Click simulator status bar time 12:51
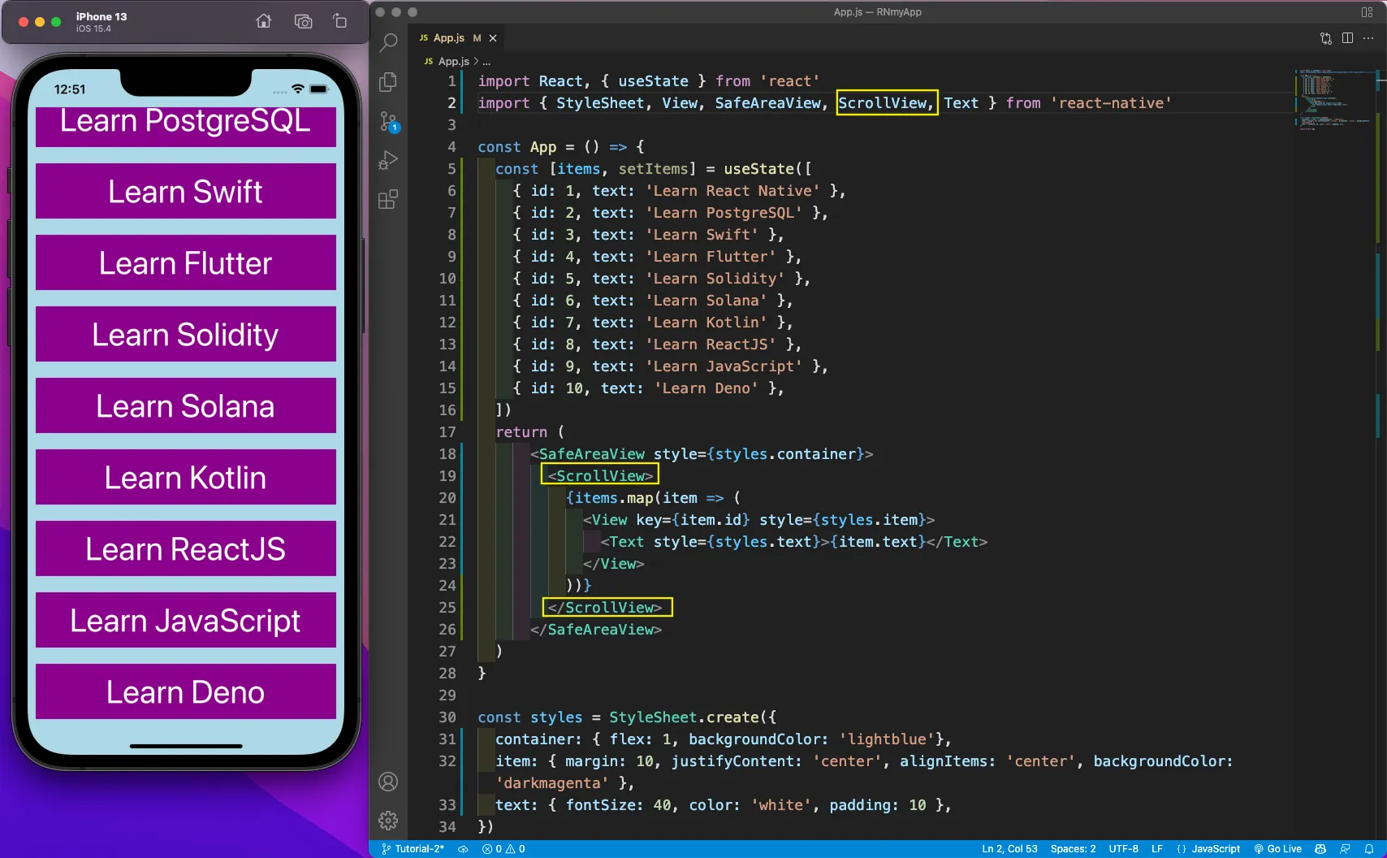 point(70,89)
